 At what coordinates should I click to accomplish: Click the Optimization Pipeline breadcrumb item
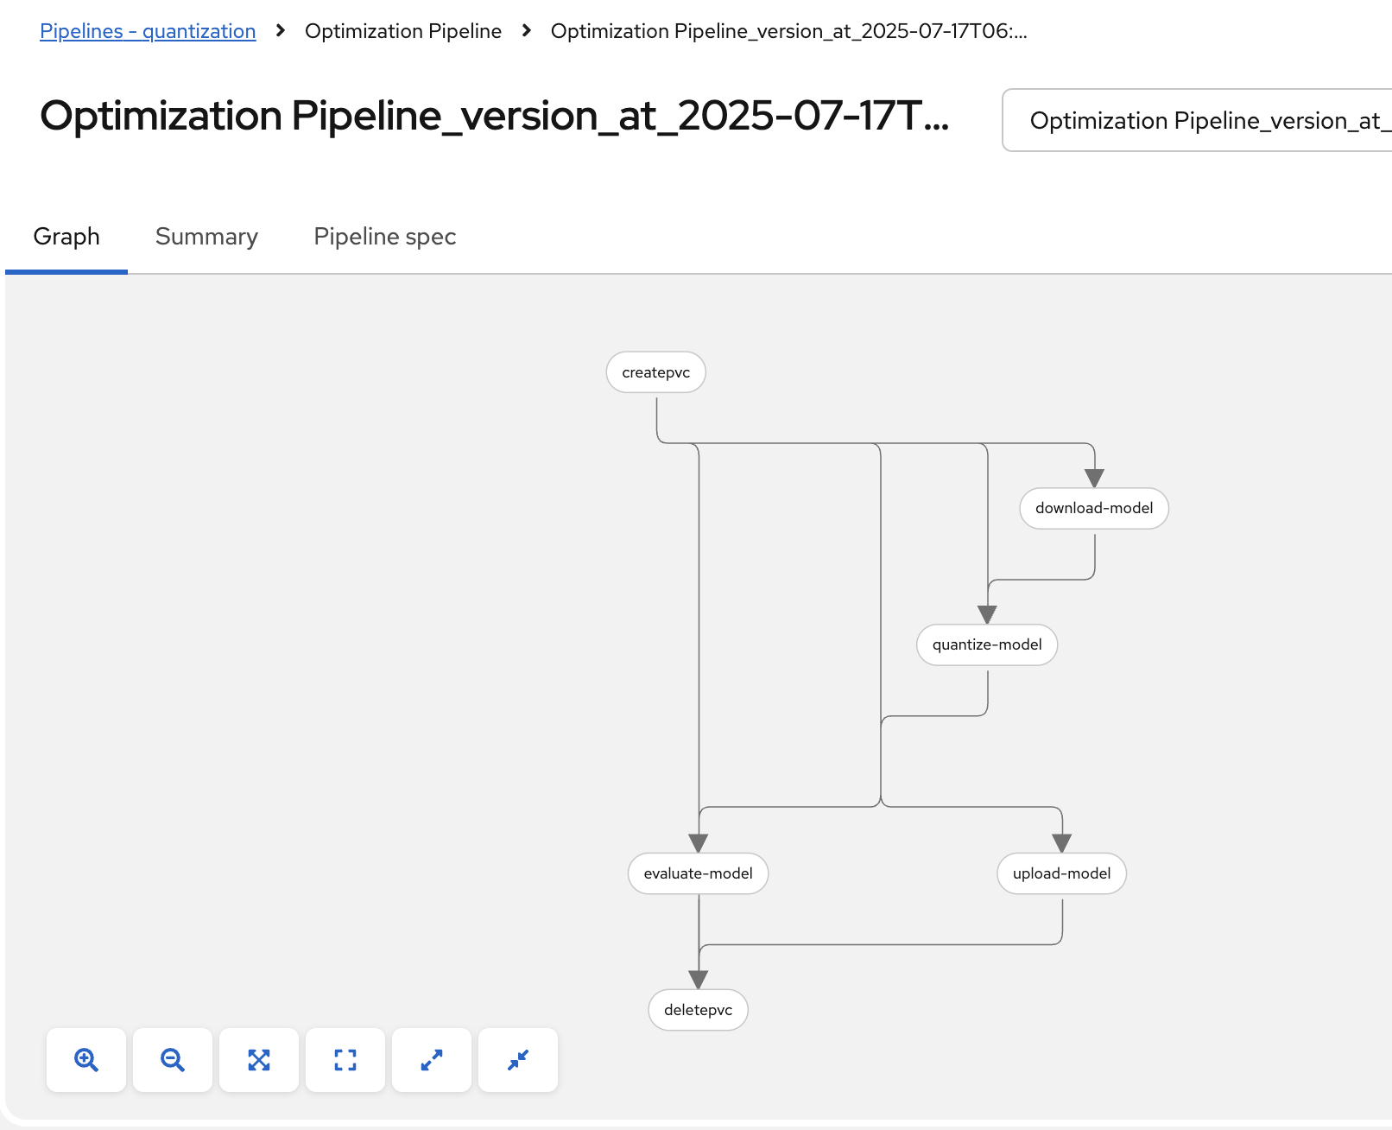click(x=403, y=31)
